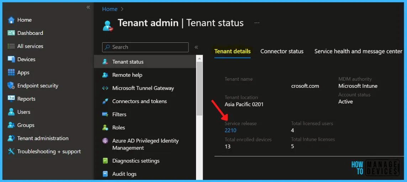Collapse the main left navigation sidebar
Screen dimensions: 407x182
(x=88, y=7)
